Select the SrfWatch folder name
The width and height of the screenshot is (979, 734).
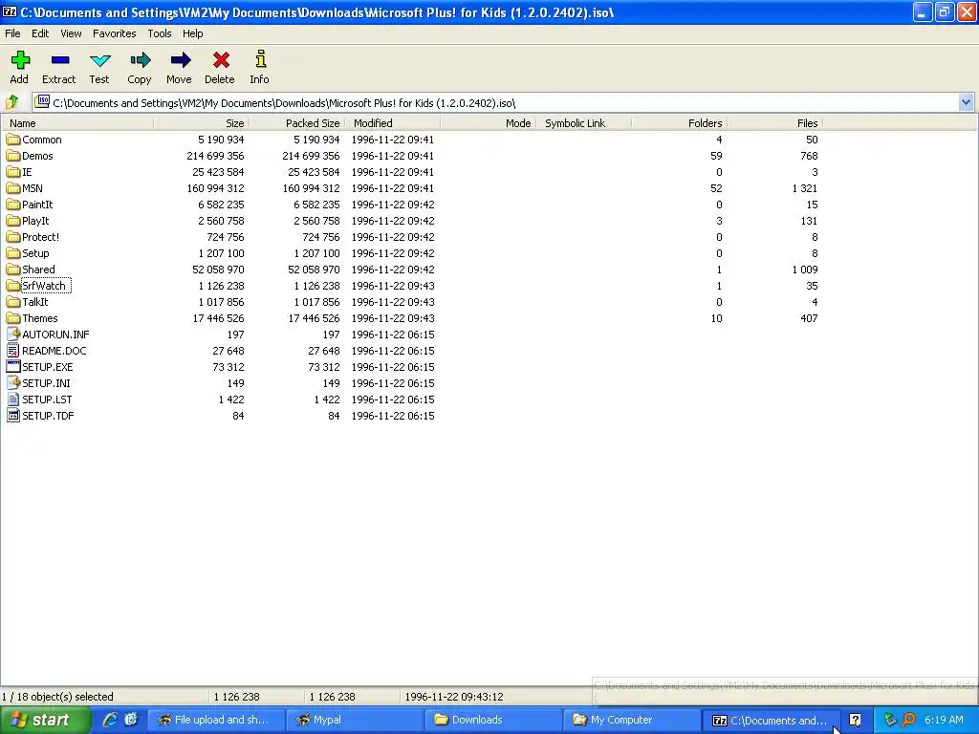(44, 285)
